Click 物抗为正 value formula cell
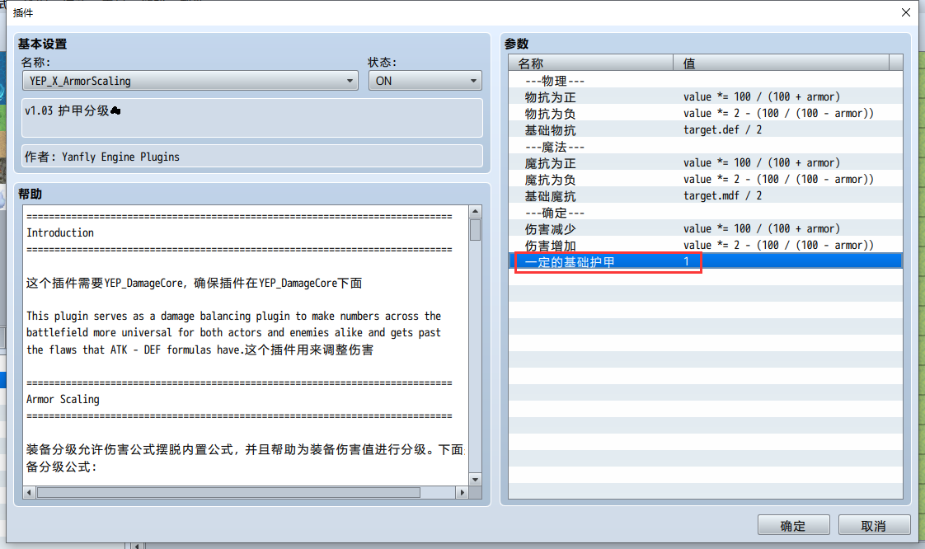The image size is (925, 549). tap(762, 96)
